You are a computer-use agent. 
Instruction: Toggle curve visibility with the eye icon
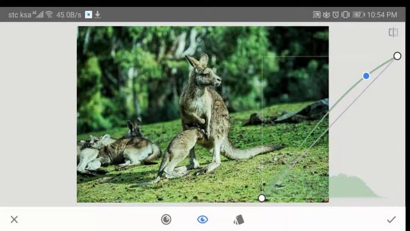coord(202,219)
